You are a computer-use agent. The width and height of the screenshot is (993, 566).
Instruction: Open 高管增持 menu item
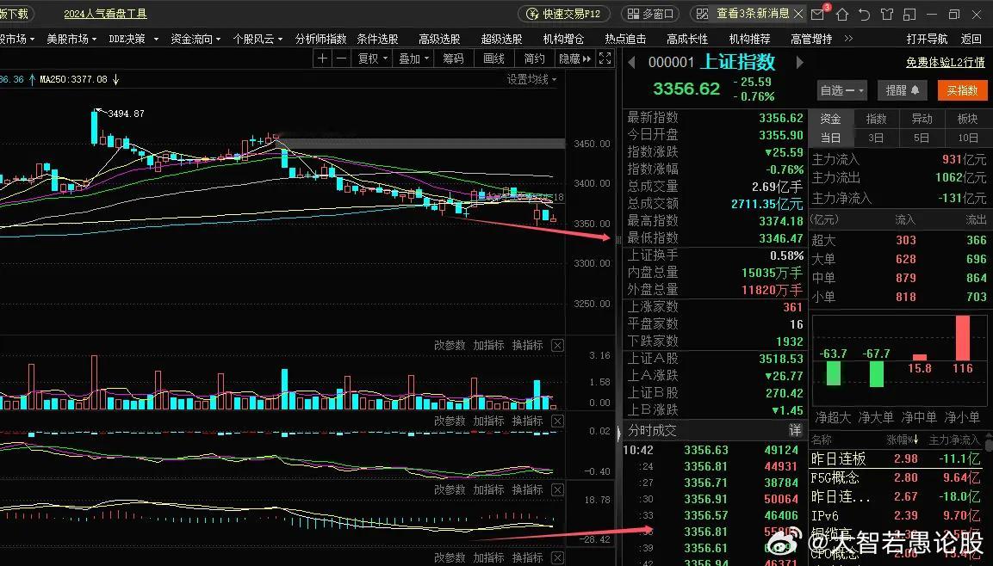[811, 39]
